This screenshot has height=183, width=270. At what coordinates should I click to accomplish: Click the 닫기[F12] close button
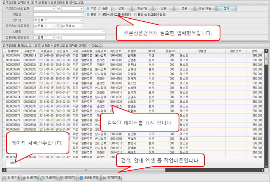coord(112,178)
